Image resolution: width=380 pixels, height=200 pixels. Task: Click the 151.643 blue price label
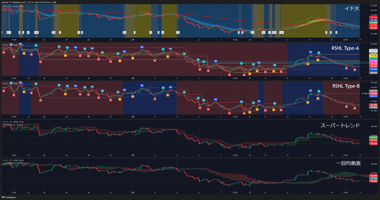pos(374,69)
